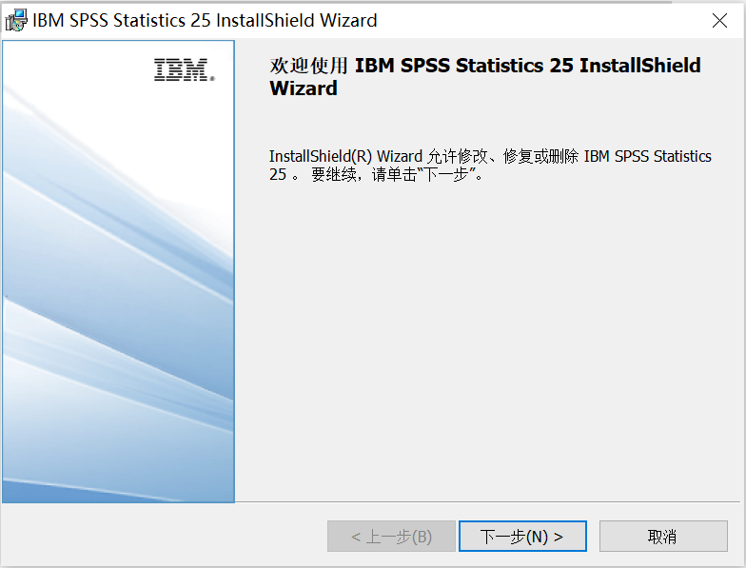Click the disabled < 上一步(B) button
The width and height of the screenshot is (746, 568).
[391, 537]
